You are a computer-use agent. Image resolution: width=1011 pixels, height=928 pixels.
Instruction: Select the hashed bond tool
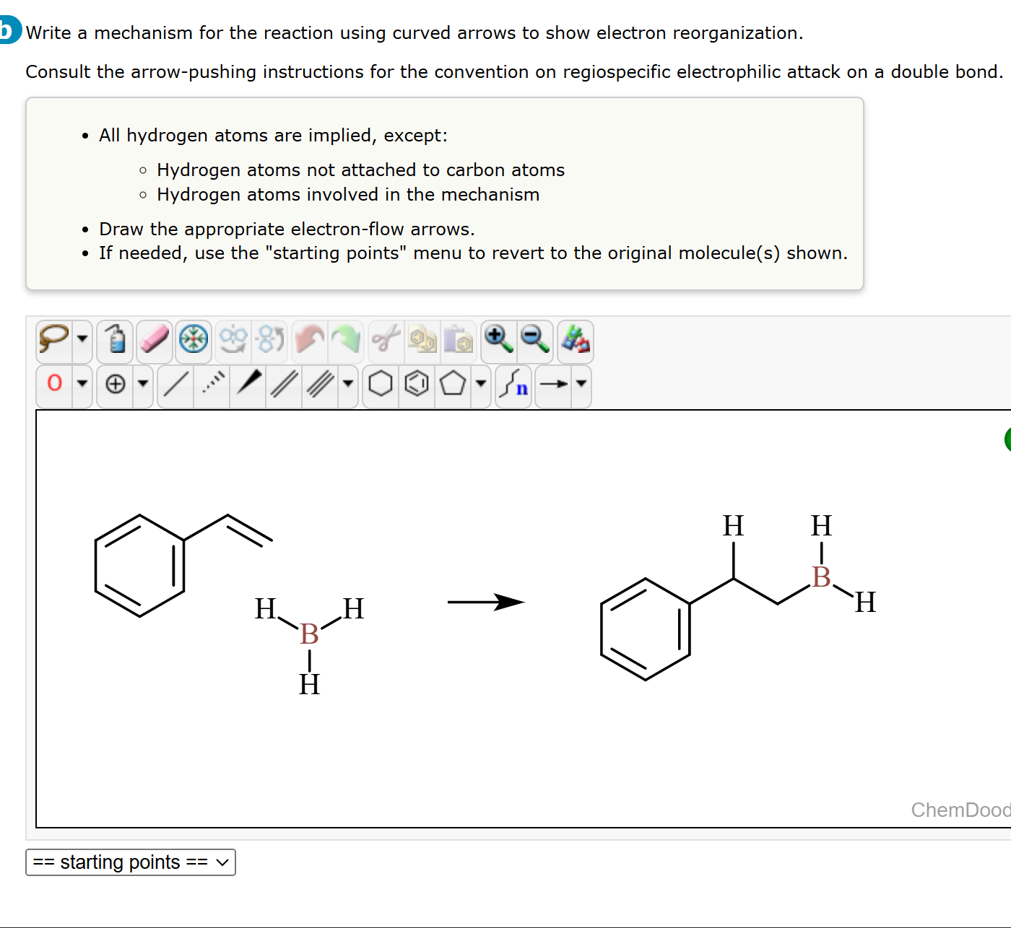[212, 385]
